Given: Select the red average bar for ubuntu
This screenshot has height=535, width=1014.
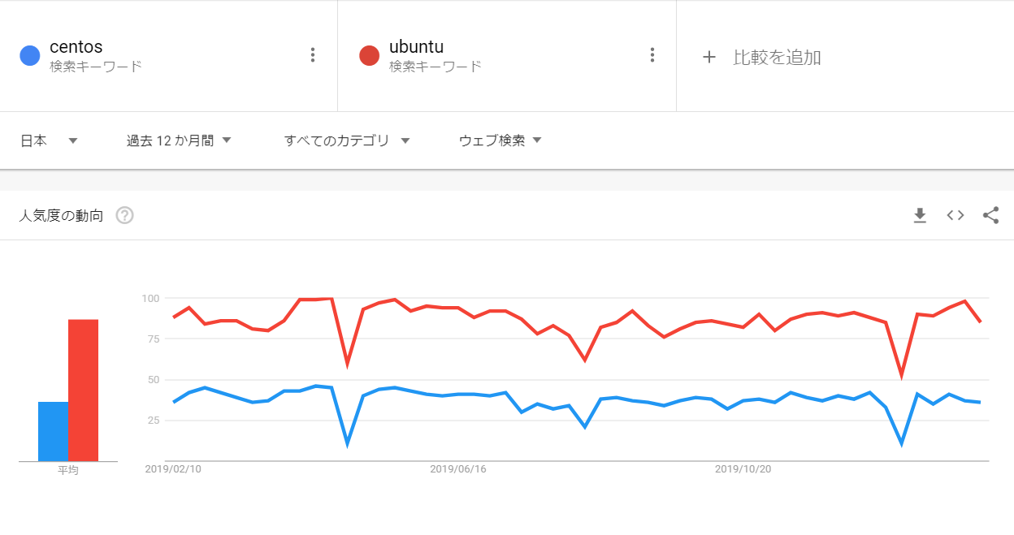Looking at the screenshot, I should [83, 390].
